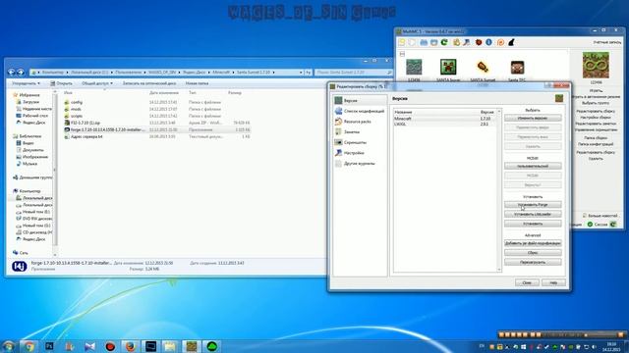This screenshot has height=353, width=629.
Task: Click the Explorer Forward navigation arrow
Action: pyautogui.click(x=20, y=72)
